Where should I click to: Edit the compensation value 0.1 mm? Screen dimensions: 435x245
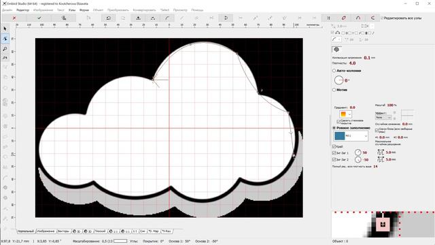pos(367,58)
